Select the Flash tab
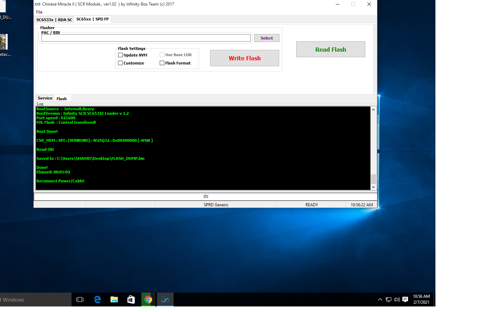Screen dimensions: 500x312 (62, 99)
